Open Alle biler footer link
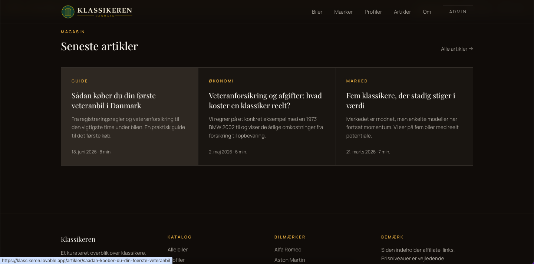The width and height of the screenshot is (534, 264). point(178,250)
